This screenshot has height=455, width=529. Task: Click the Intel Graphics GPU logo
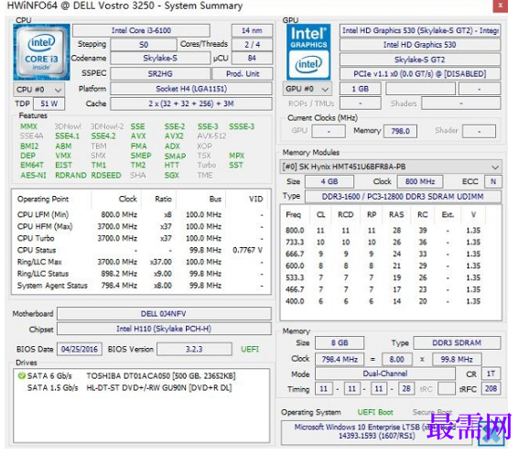[x=308, y=52]
